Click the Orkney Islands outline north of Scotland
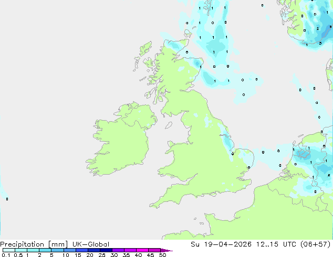333x257 pixels. (x=188, y=33)
